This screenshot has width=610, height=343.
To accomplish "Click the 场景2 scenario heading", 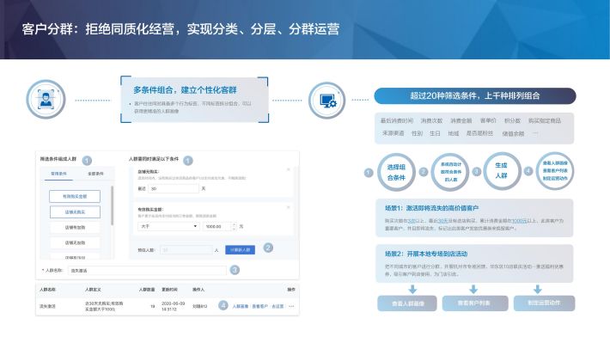I will [x=426, y=254].
